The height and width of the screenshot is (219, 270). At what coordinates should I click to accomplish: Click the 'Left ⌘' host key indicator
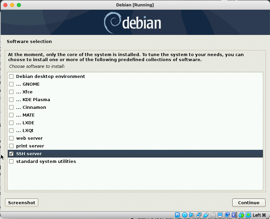click(x=259, y=215)
